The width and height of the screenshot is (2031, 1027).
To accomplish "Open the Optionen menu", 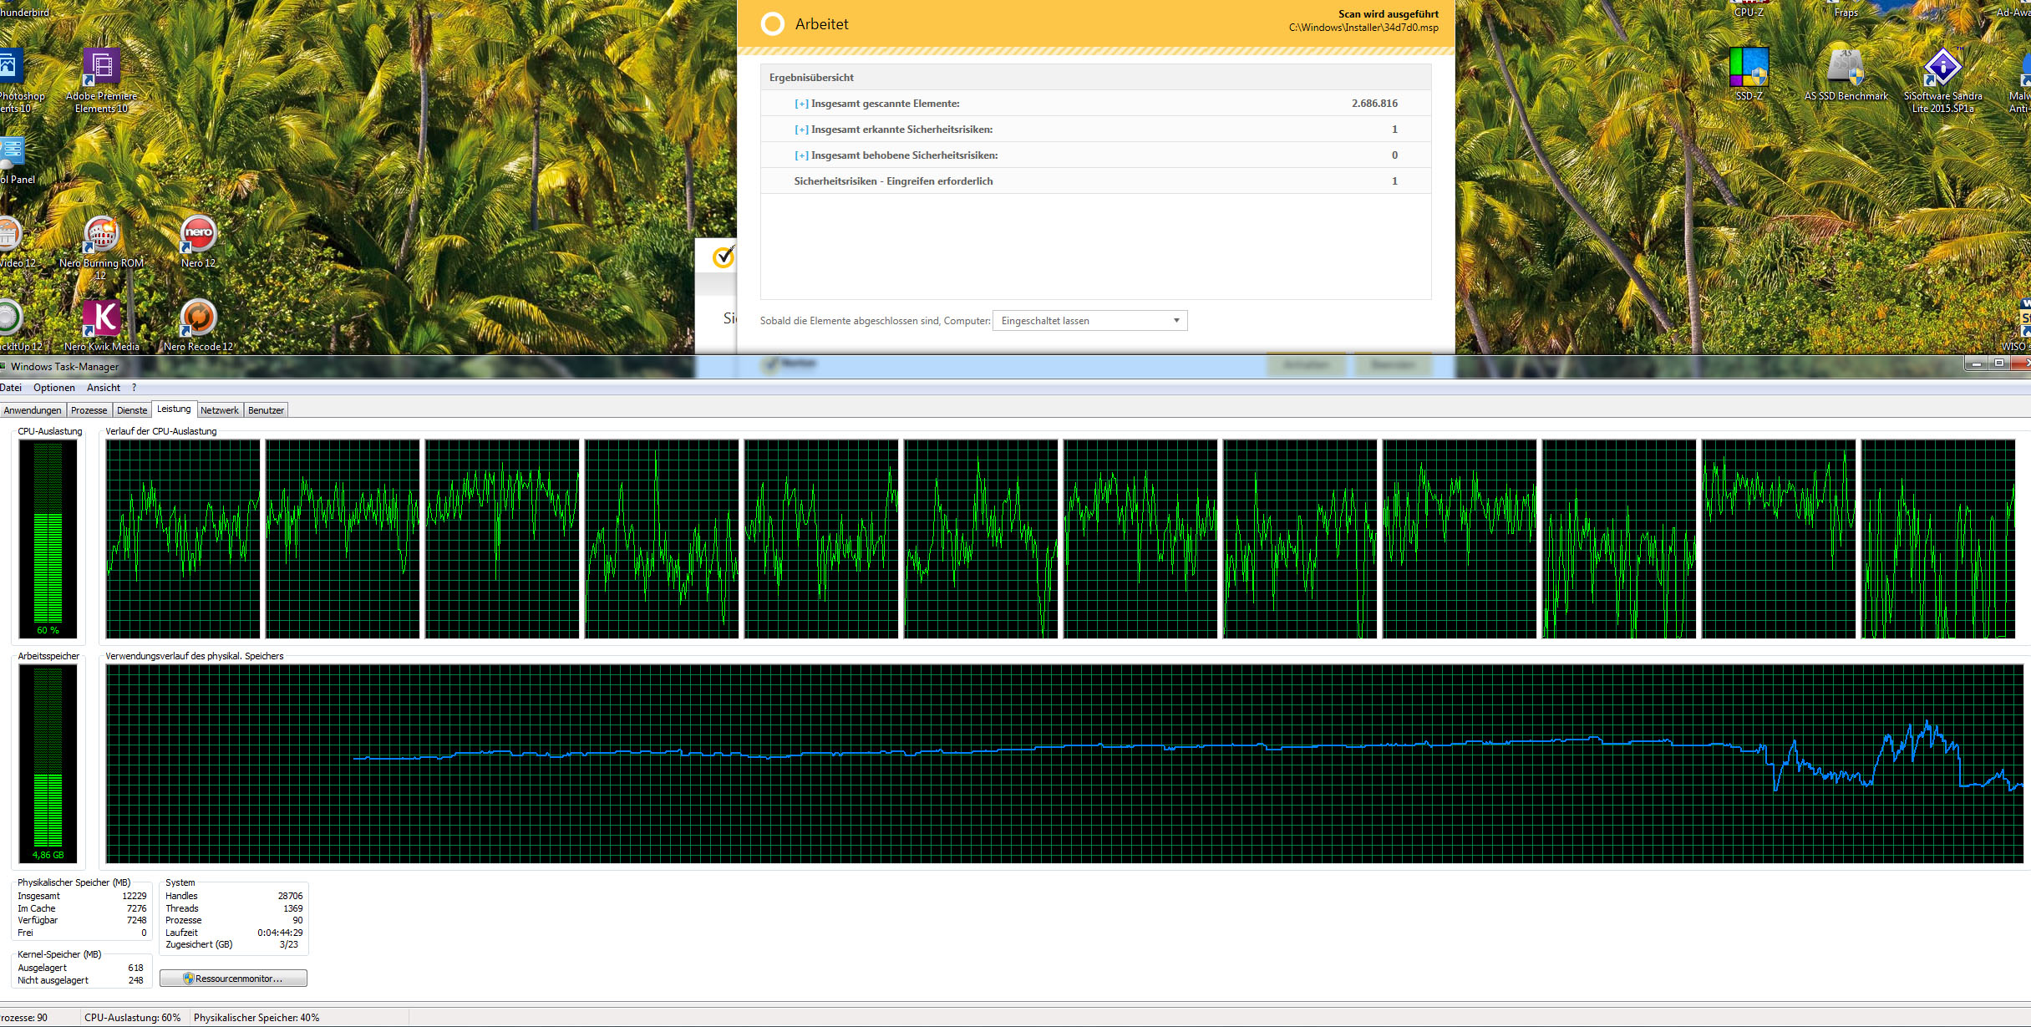I will click(x=54, y=388).
